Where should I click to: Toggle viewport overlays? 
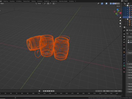point(106,4)
